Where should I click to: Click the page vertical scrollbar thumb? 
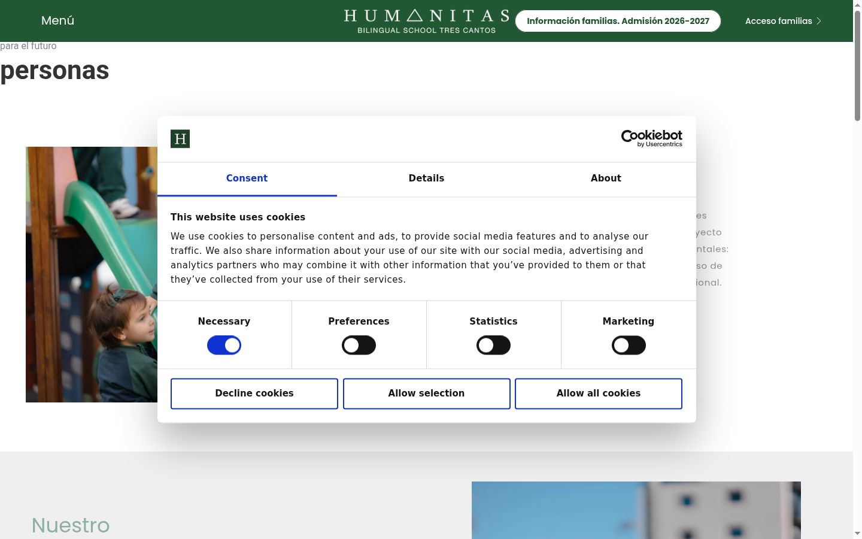857,66
